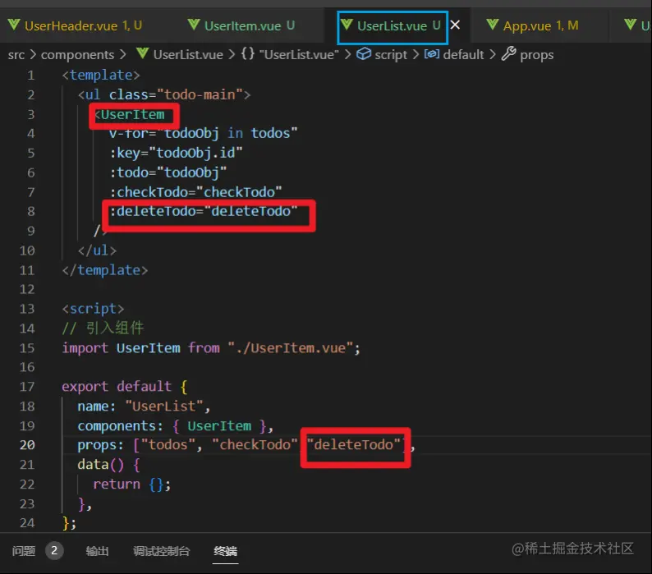The height and width of the screenshot is (574, 652).
Task: Click the UserList.vue file breadcrumb
Action: [188, 54]
